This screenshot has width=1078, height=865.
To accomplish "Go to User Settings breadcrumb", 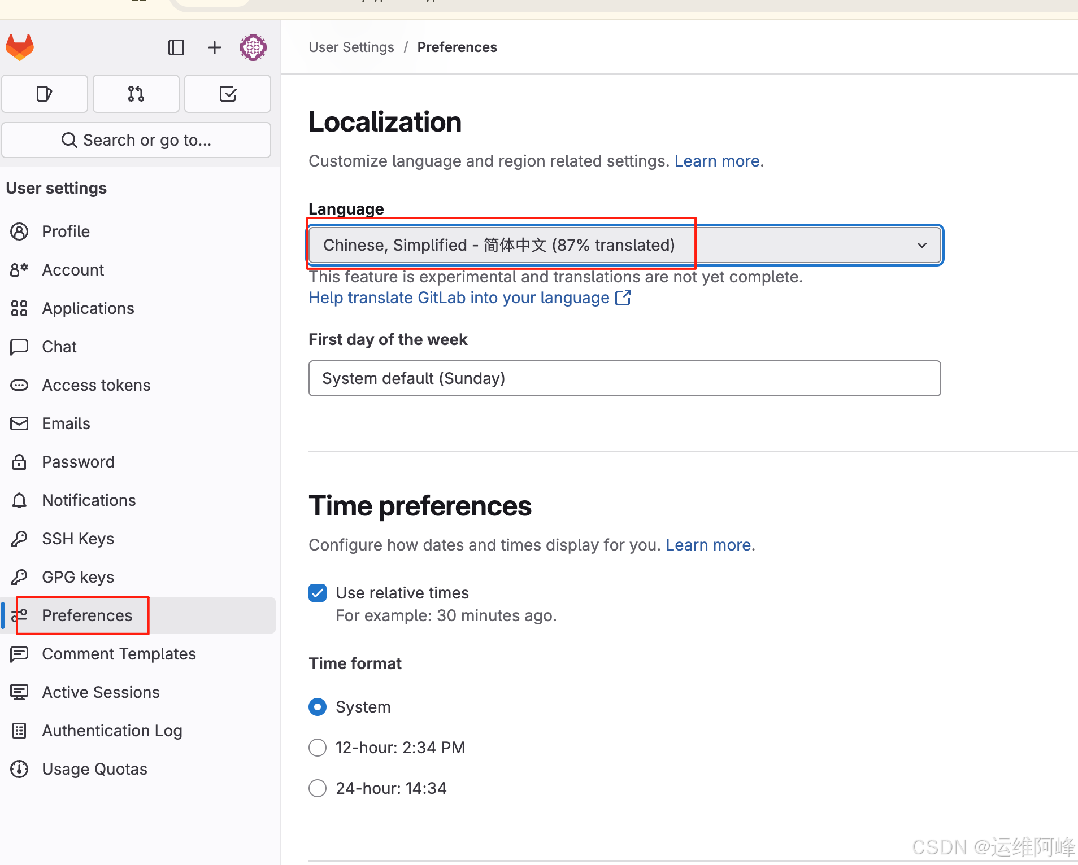I will pyautogui.click(x=351, y=47).
